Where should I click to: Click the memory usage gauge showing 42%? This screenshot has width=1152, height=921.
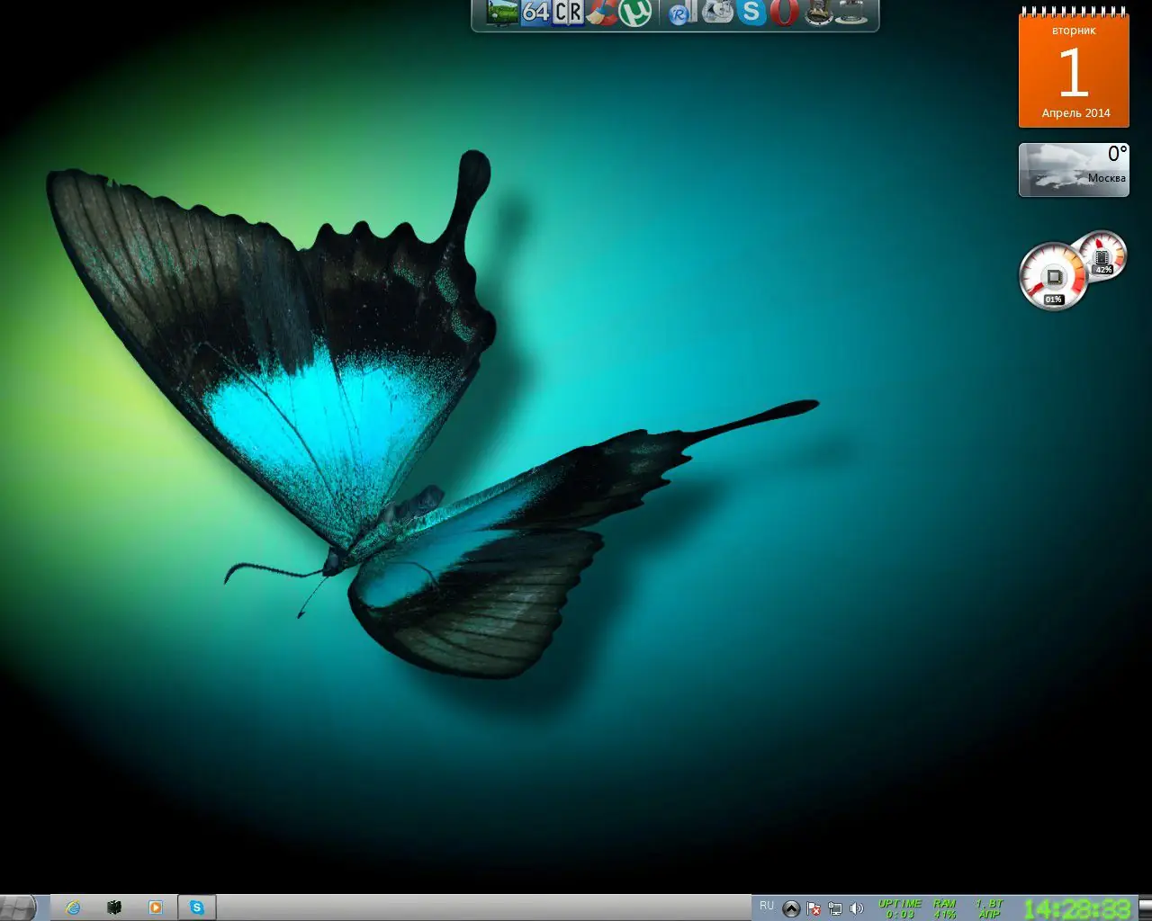point(1103,255)
